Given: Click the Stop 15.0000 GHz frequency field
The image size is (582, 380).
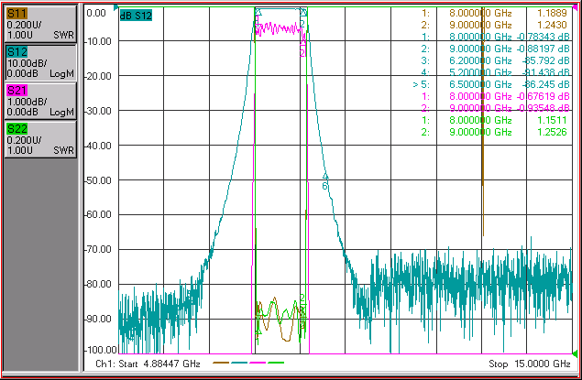Looking at the screenshot, I should (529, 364).
